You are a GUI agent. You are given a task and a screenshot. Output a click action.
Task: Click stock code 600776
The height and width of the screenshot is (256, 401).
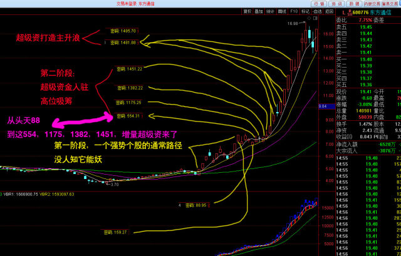coord(361,13)
